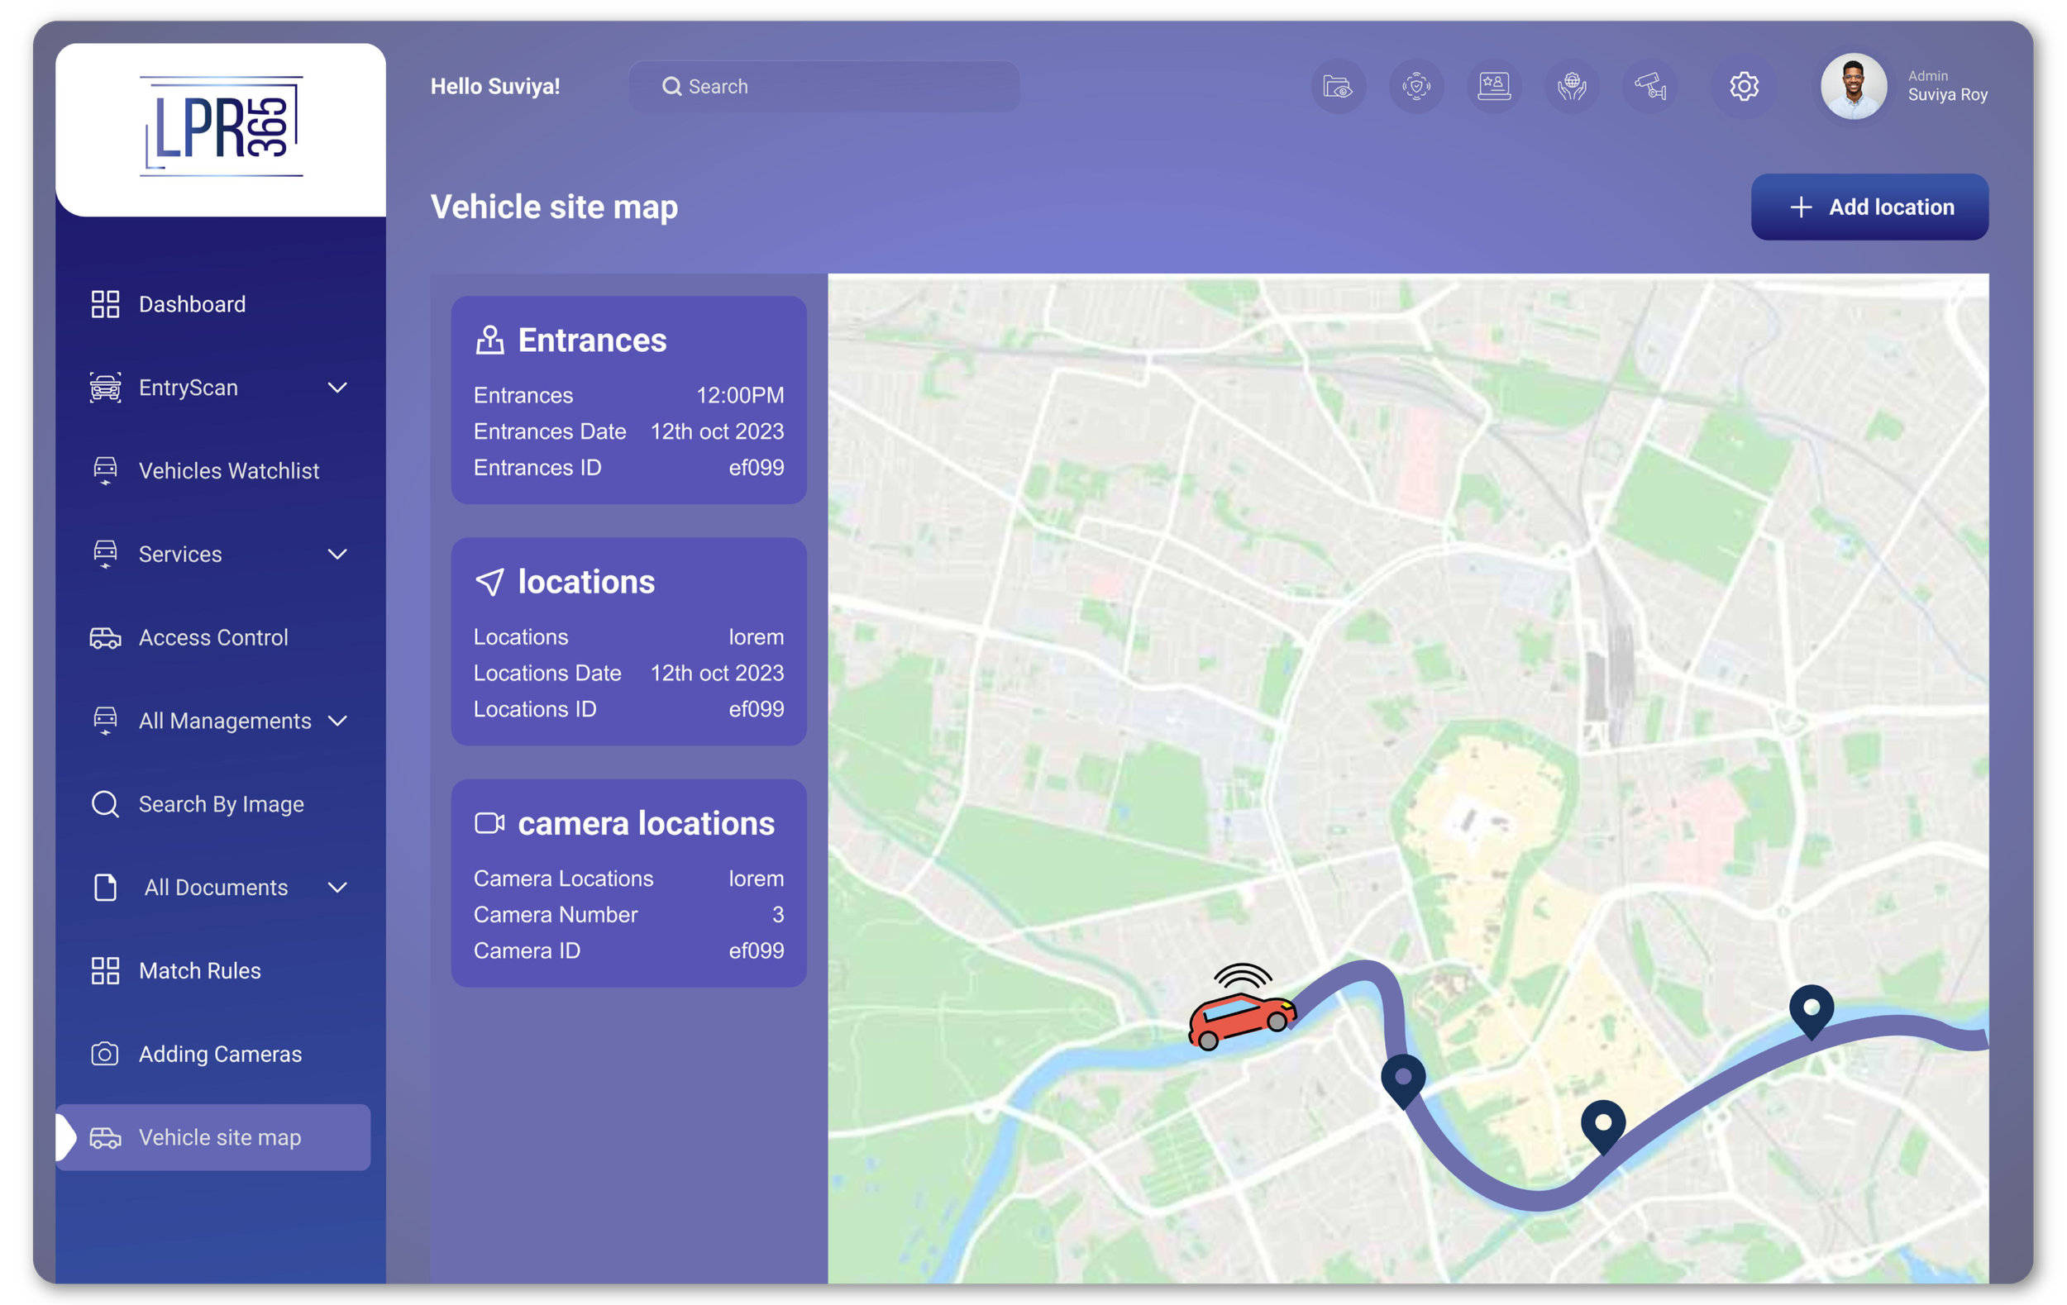Expand the EntryScan submenu
The height and width of the screenshot is (1305, 2067).
click(x=337, y=388)
